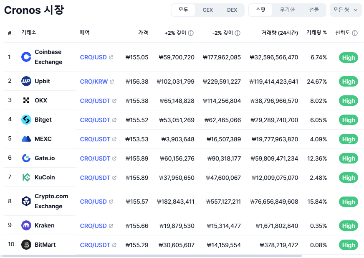Select the 스팟 market tab
The width and height of the screenshot is (364, 258).
coord(260,10)
